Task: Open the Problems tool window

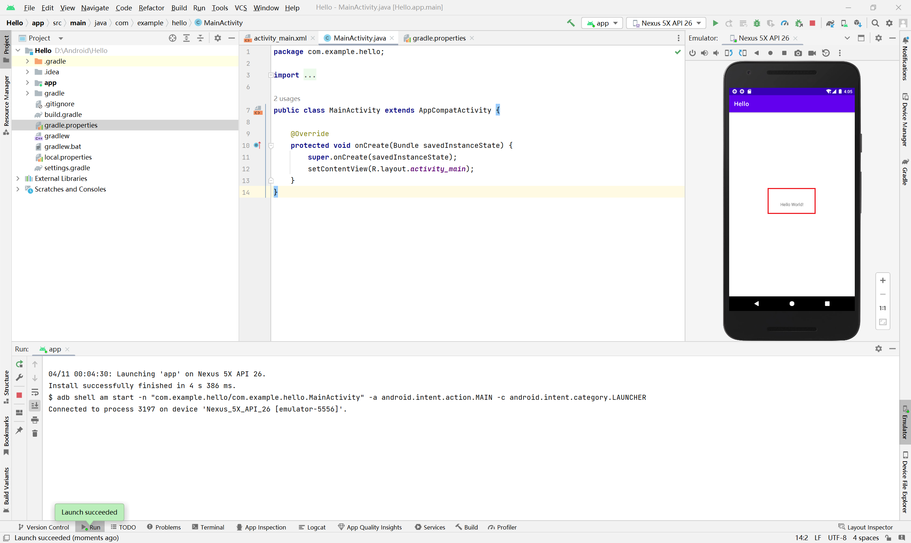Action: (164, 527)
